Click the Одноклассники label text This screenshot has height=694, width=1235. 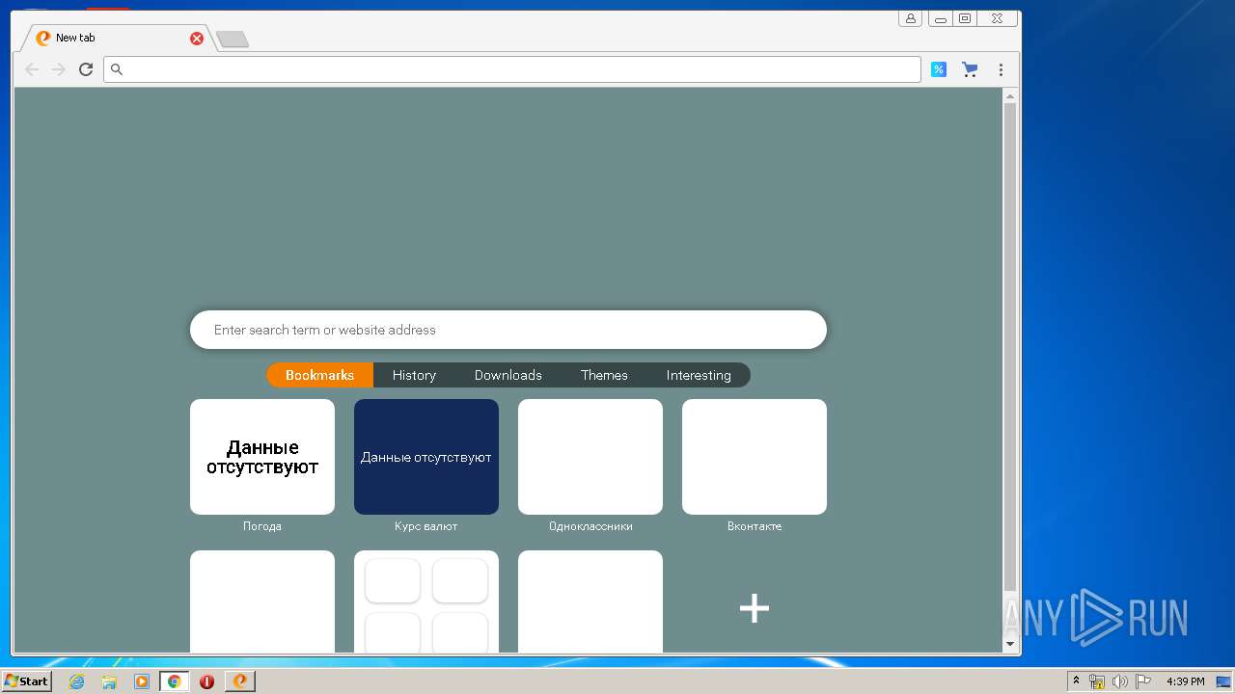tap(590, 526)
